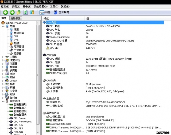Expand the 主機板 motherboard node
The width and height of the screenshot is (171, 135).
click(x=3, y=57)
